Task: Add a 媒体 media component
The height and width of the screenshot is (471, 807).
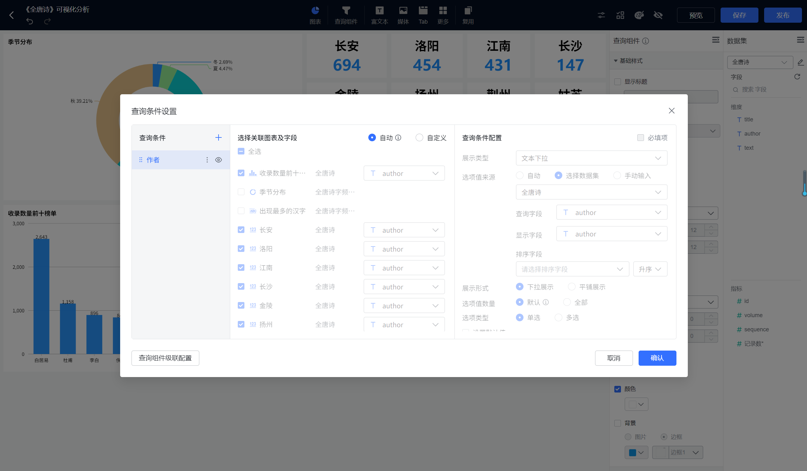Action: (x=403, y=15)
